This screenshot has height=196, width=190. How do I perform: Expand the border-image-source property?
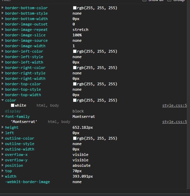(x=2, y=40)
